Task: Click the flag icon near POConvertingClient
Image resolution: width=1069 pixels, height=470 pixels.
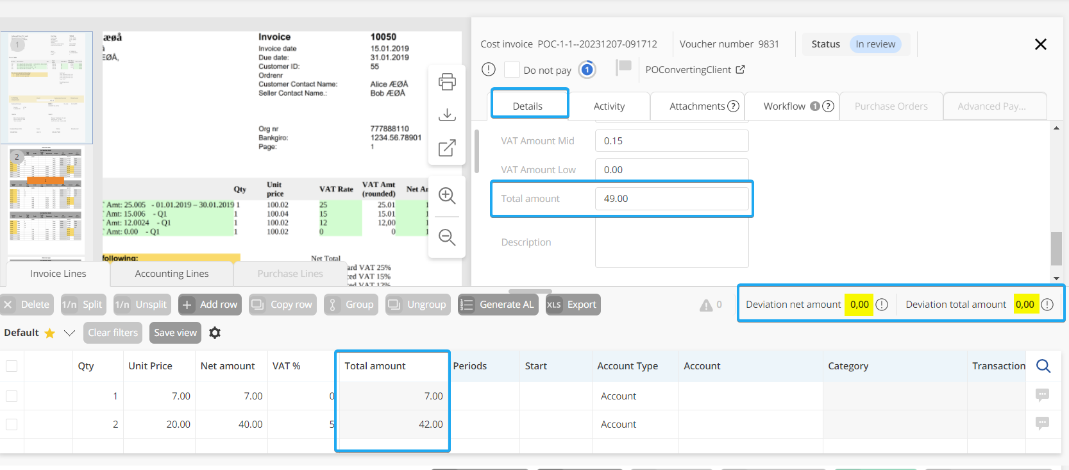Action: tap(623, 67)
